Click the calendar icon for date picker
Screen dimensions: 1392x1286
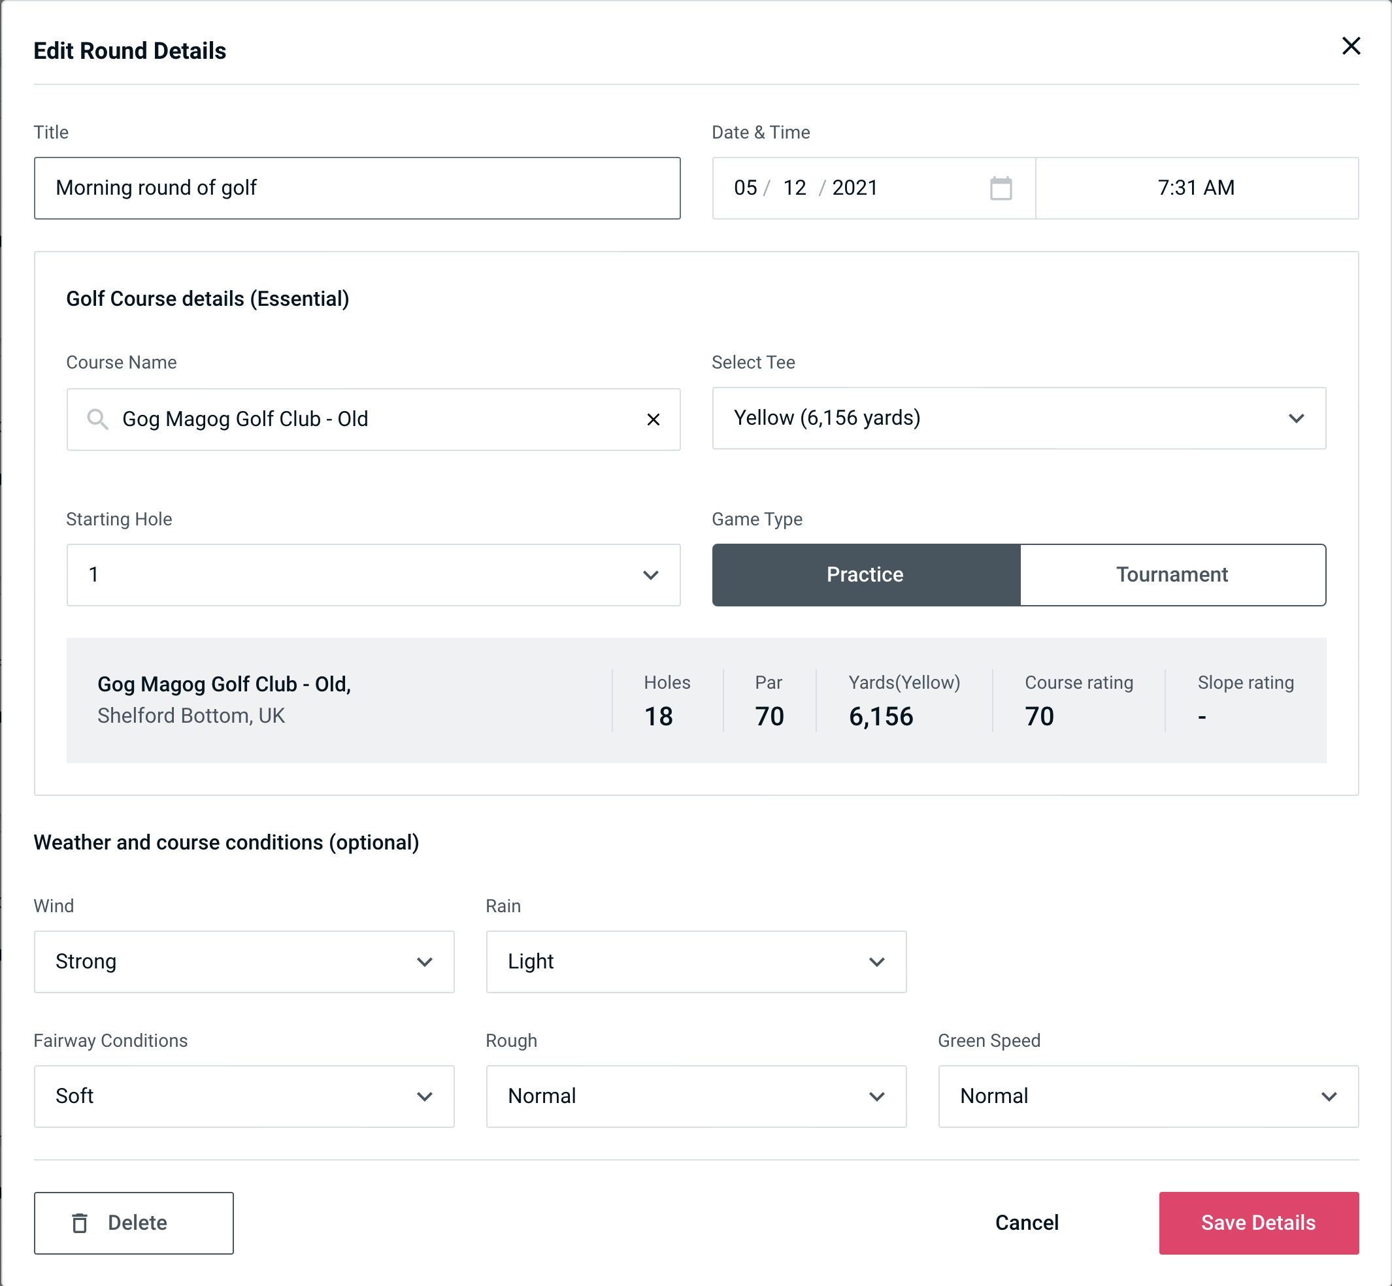tap(1002, 188)
